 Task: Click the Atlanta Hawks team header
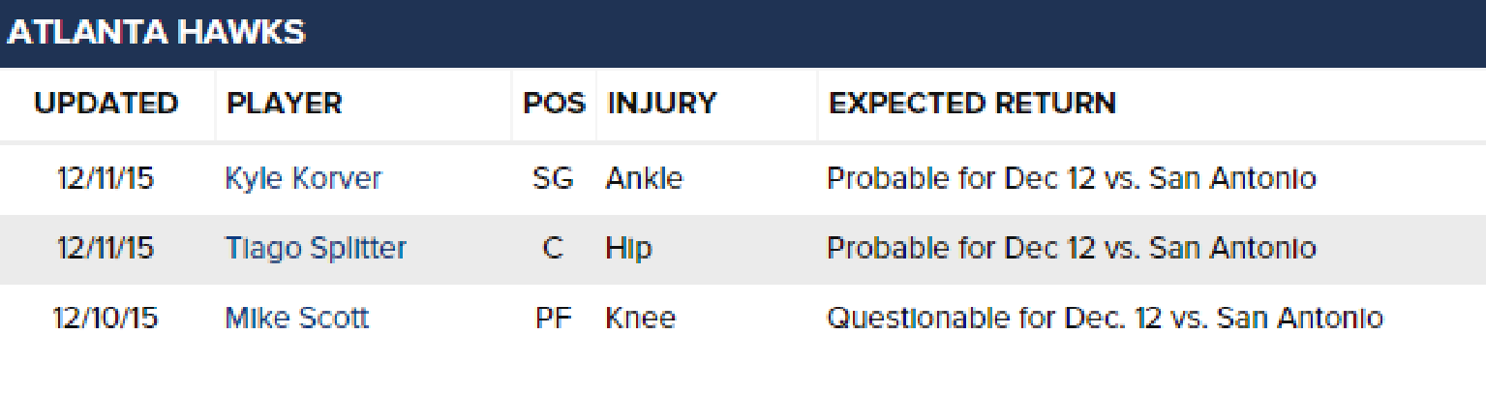coord(156,33)
